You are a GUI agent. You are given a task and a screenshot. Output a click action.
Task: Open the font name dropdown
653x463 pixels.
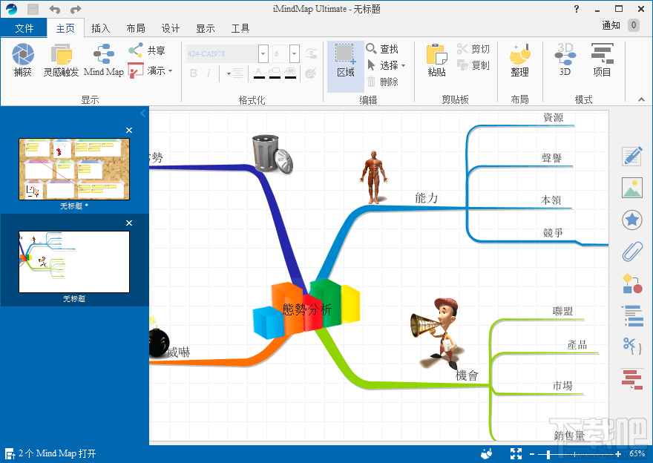[x=263, y=53]
